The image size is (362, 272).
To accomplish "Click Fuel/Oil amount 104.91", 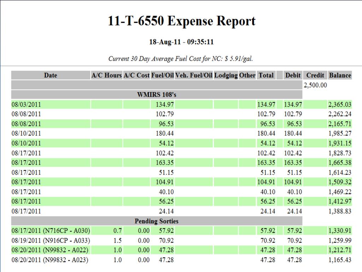I will point(165,182).
